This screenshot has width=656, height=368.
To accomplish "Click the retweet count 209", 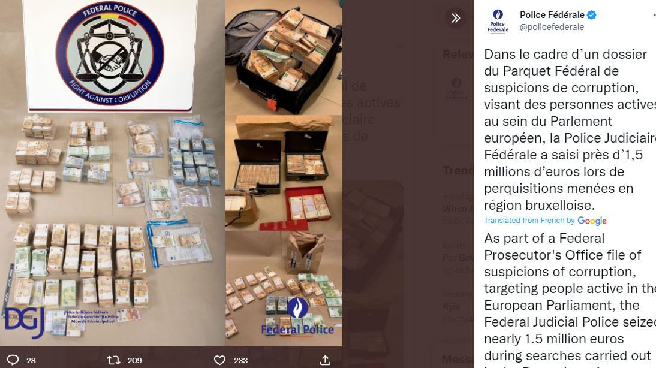I will 134,360.
